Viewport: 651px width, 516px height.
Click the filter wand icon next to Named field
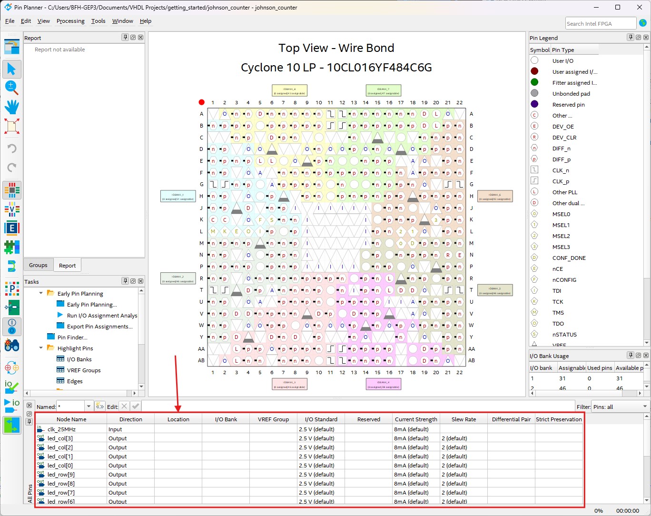point(99,406)
